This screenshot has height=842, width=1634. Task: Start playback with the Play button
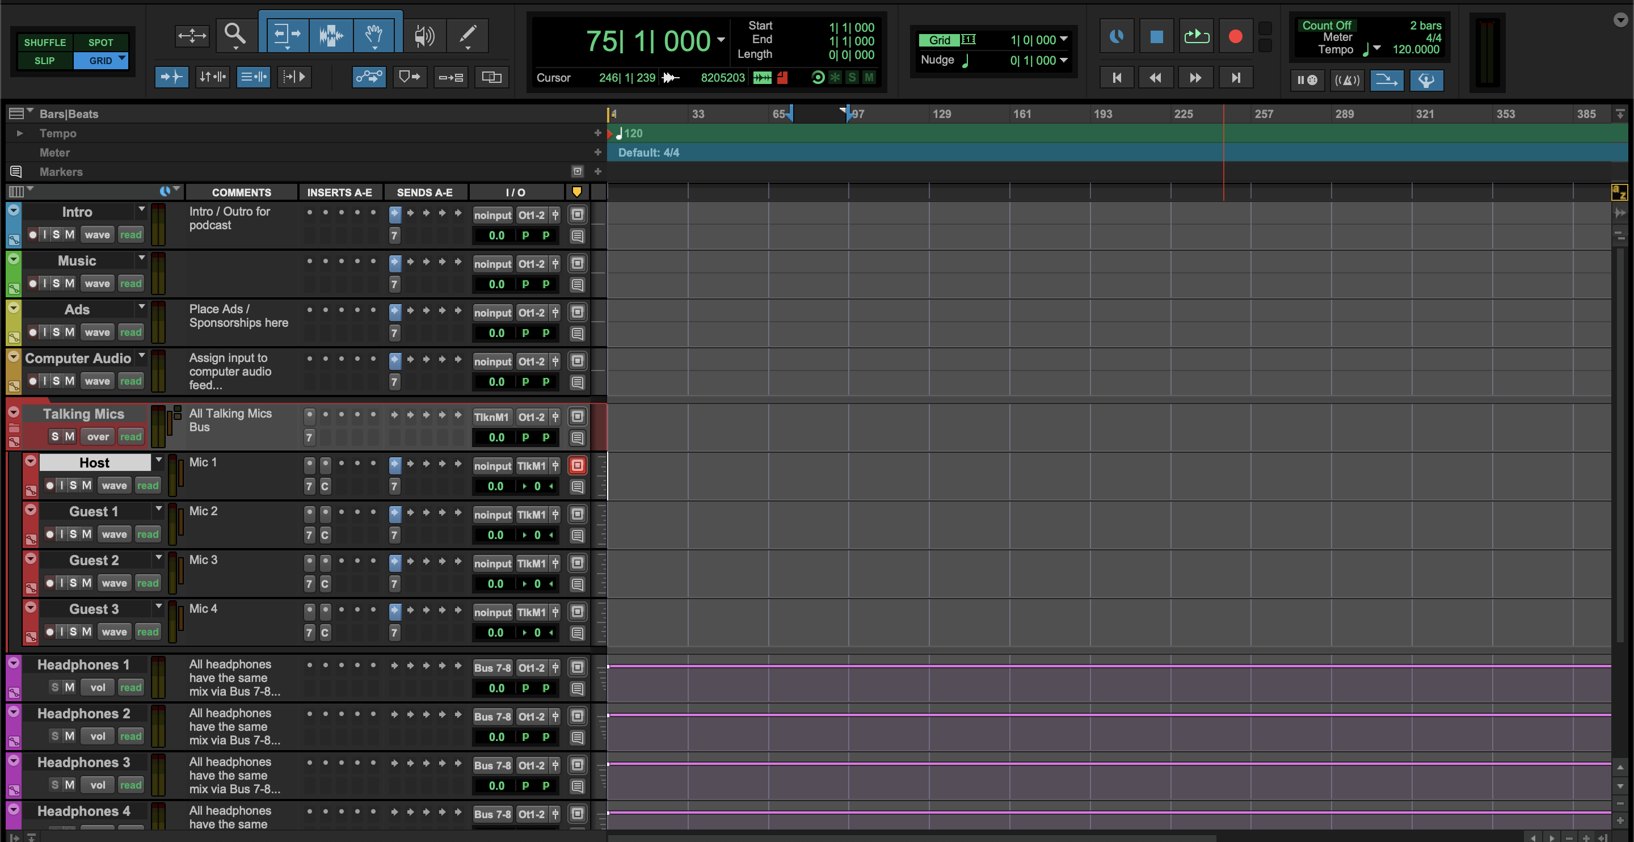point(1195,36)
